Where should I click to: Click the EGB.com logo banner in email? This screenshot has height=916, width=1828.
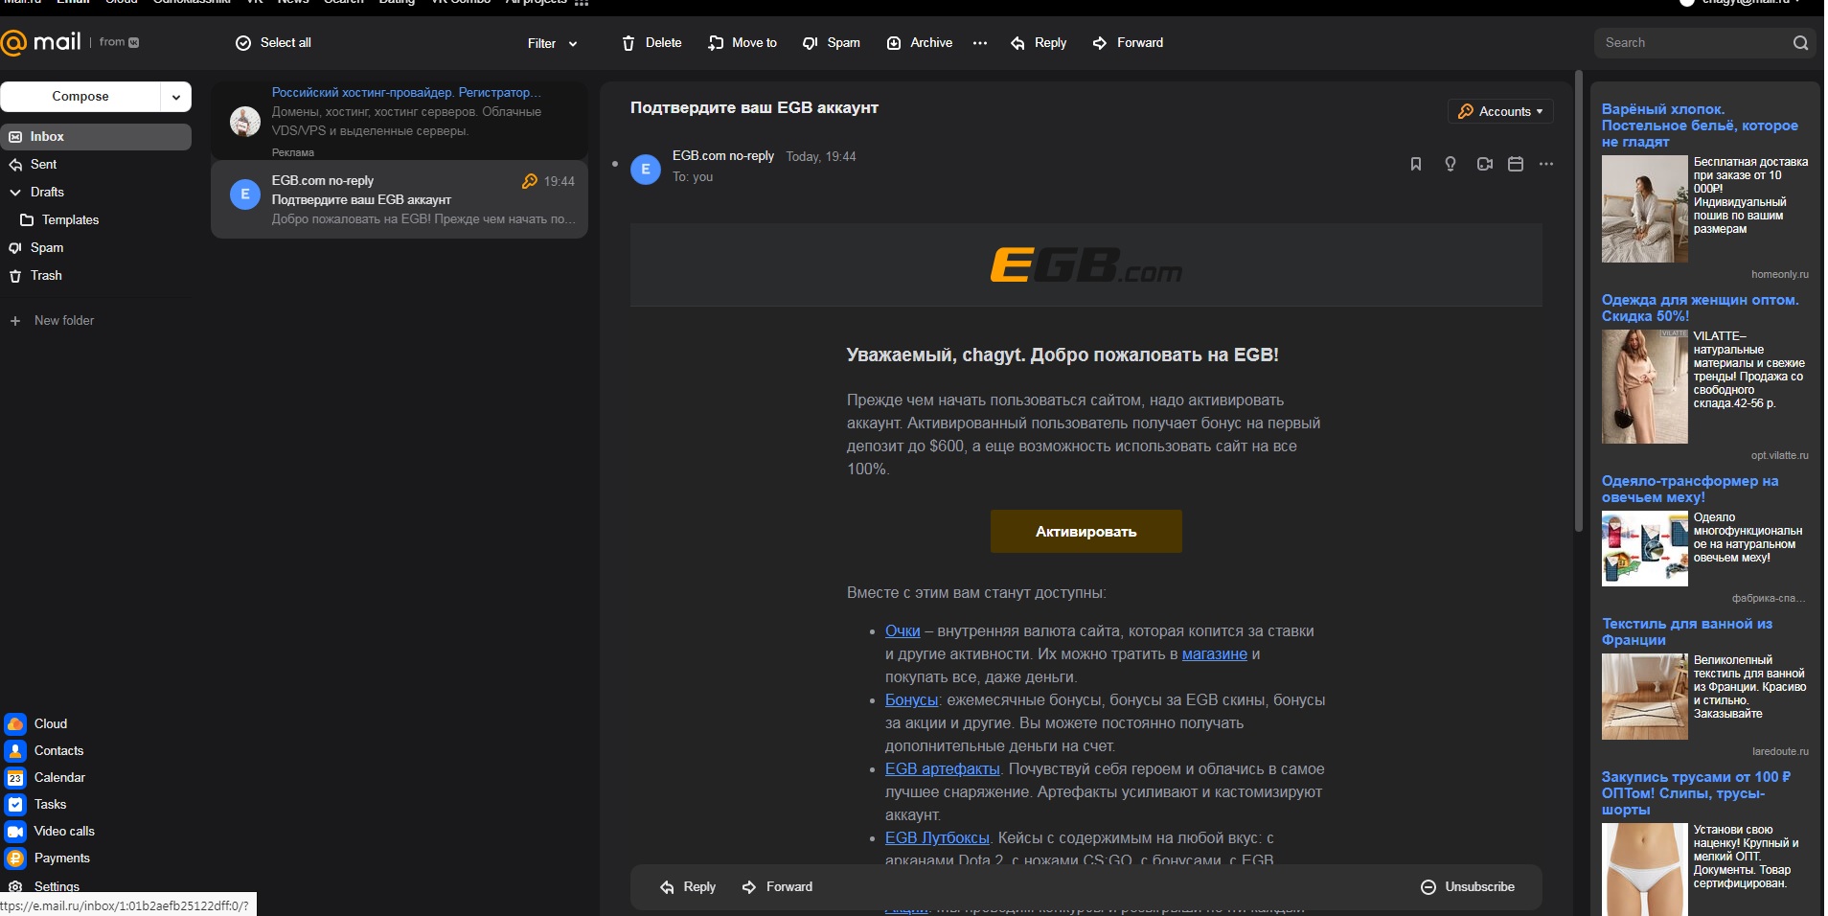click(1085, 265)
